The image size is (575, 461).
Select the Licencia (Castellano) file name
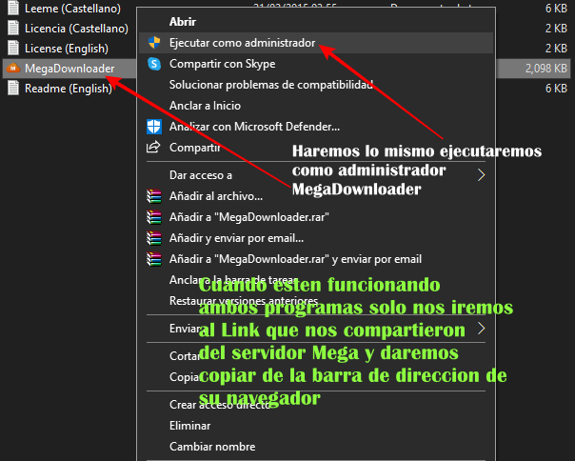77,29
